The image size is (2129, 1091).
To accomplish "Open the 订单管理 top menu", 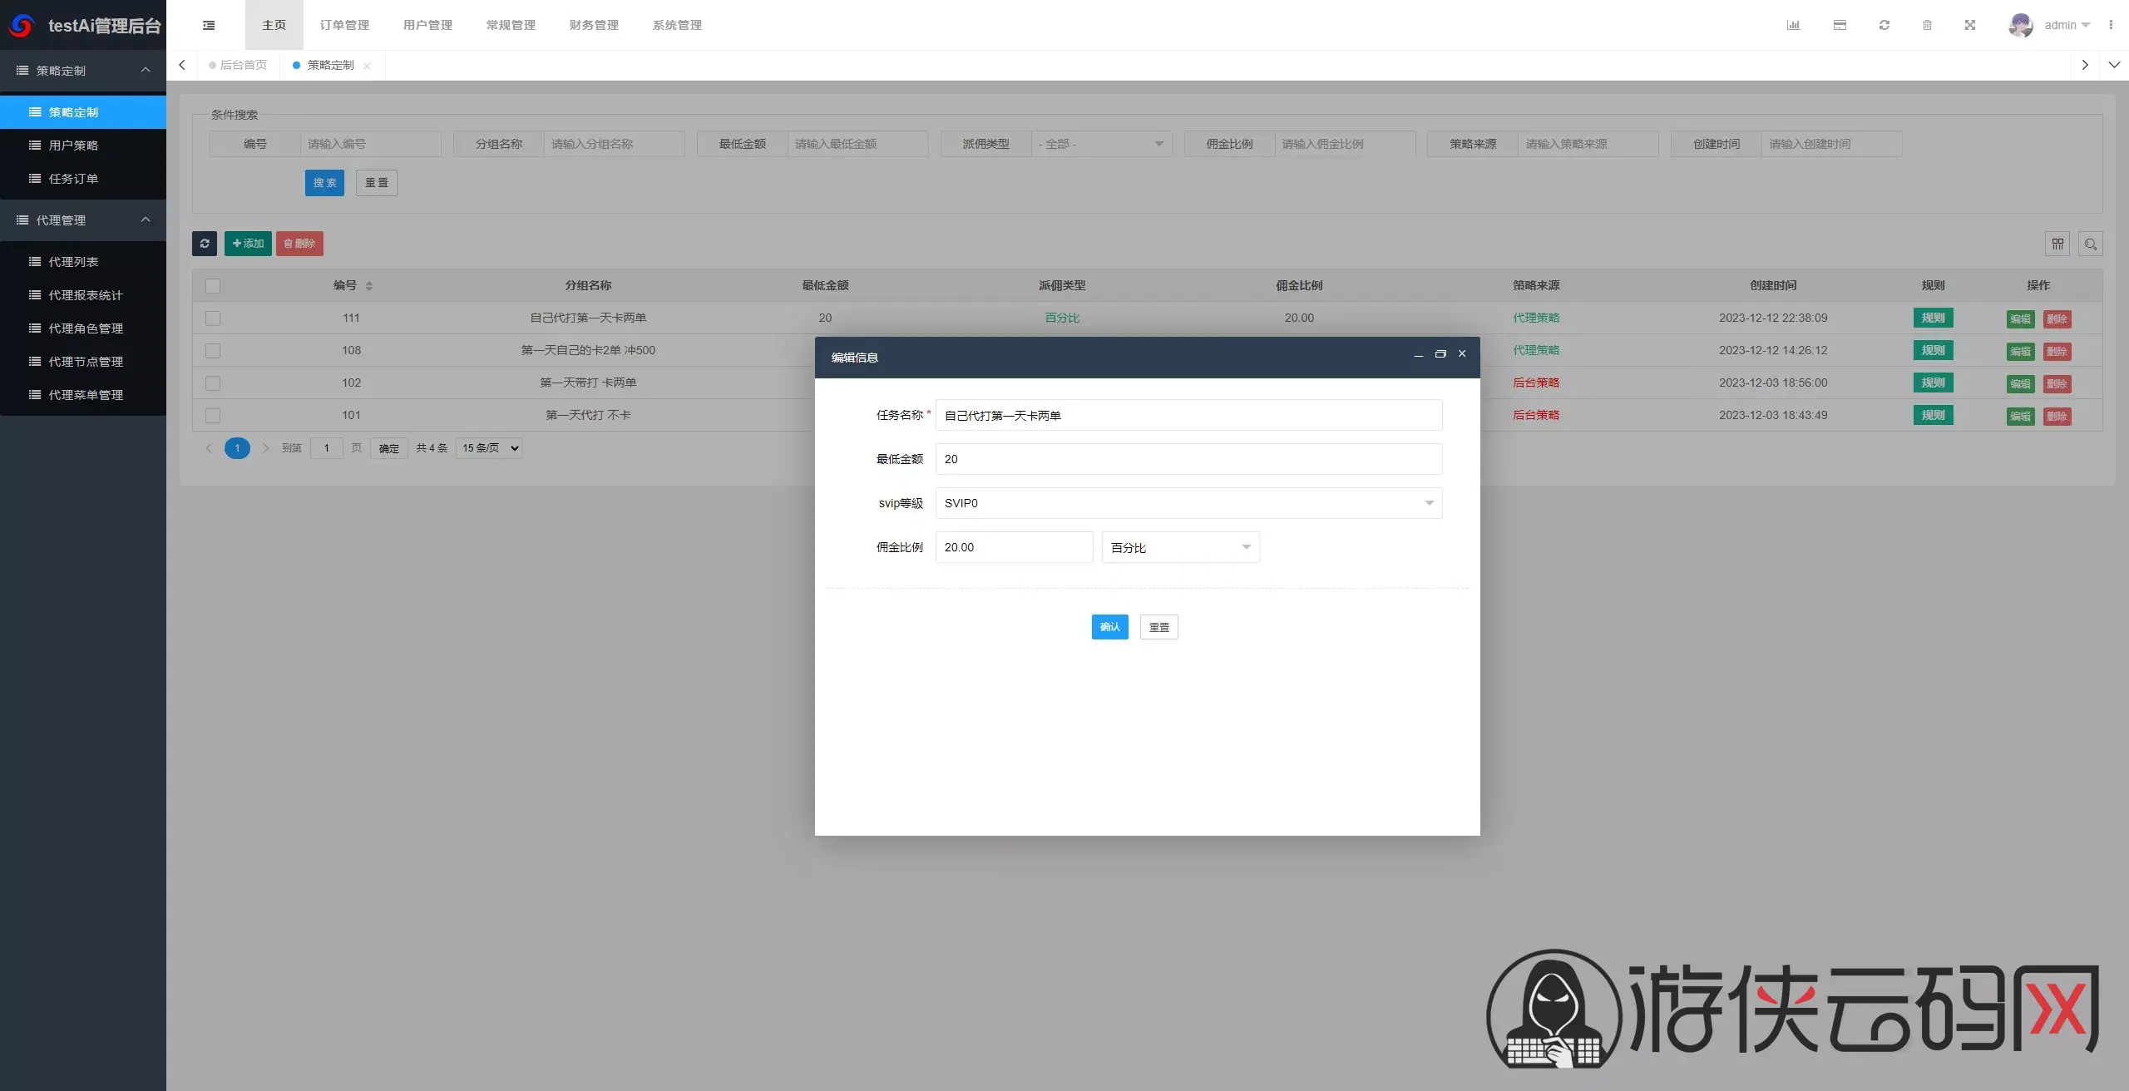I will [x=344, y=25].
